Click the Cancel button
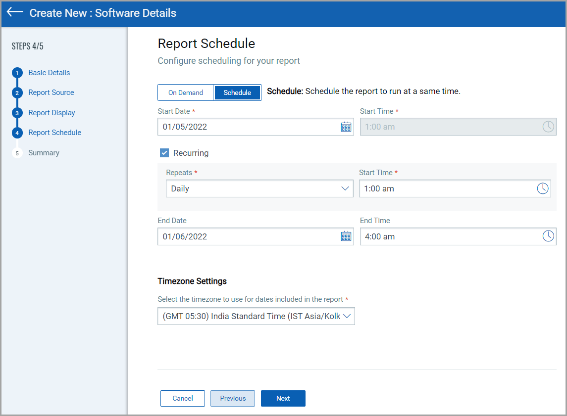 pyautogui.click(x=183, y=398)
